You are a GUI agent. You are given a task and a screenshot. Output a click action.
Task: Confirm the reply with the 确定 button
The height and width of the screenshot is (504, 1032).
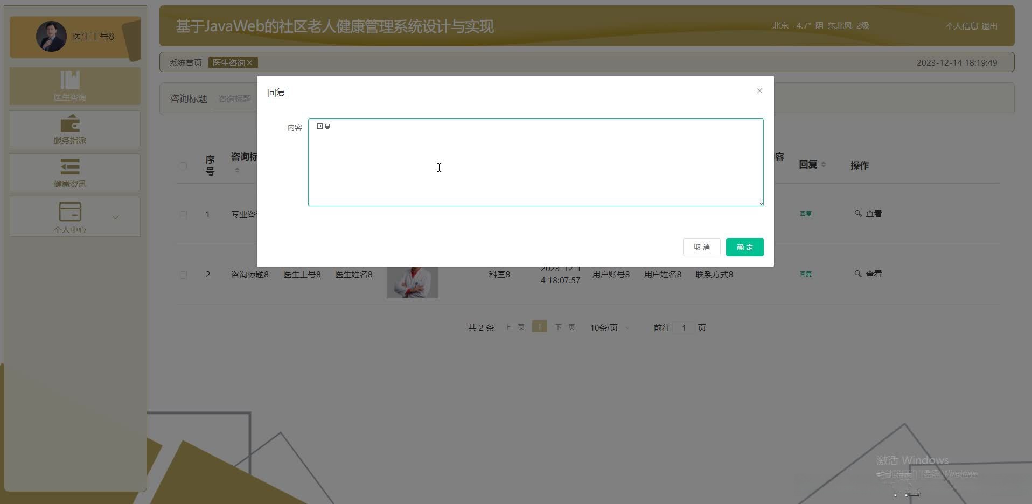(x=744, y=247)
